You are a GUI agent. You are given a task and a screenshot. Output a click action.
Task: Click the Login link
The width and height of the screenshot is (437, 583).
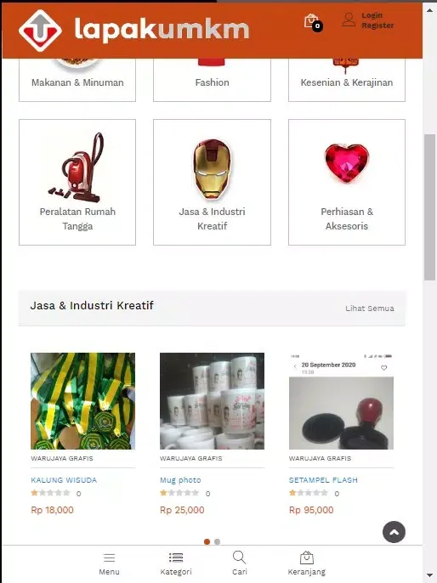click(372, 15)
